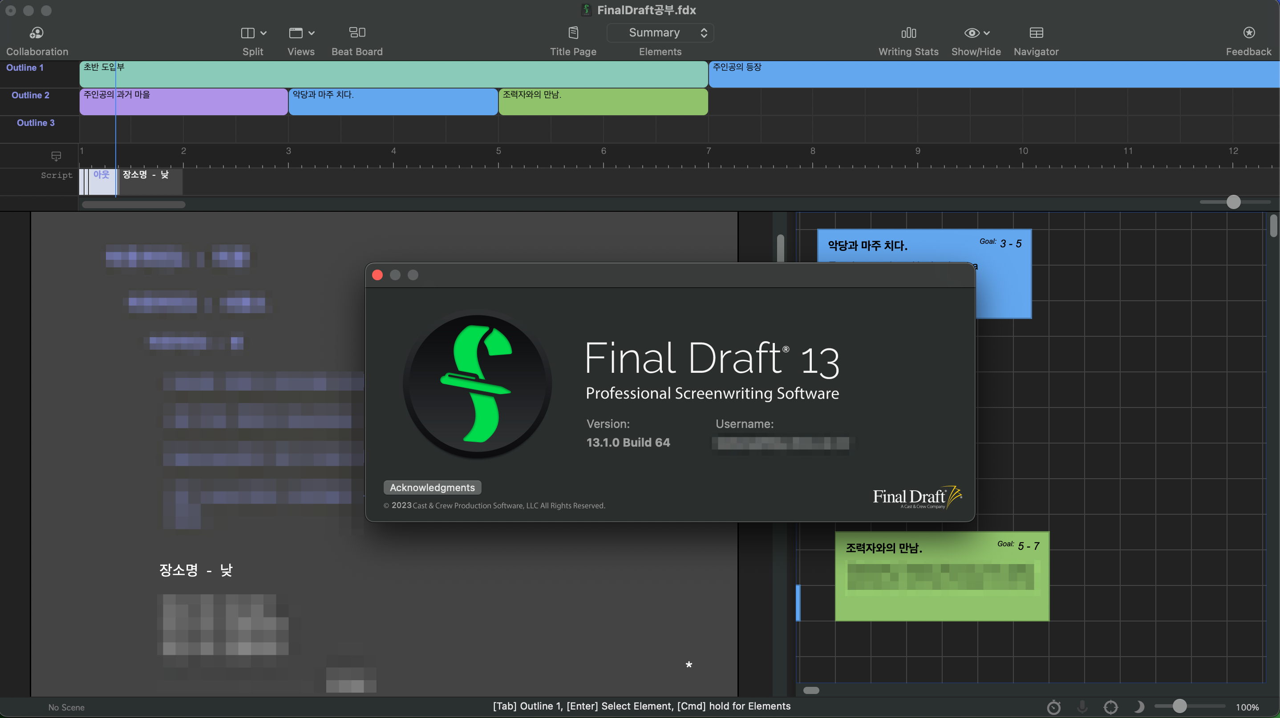Select the Outline 1 lane label
This screenshot has width=1280, height=718.
pos(25,68)
